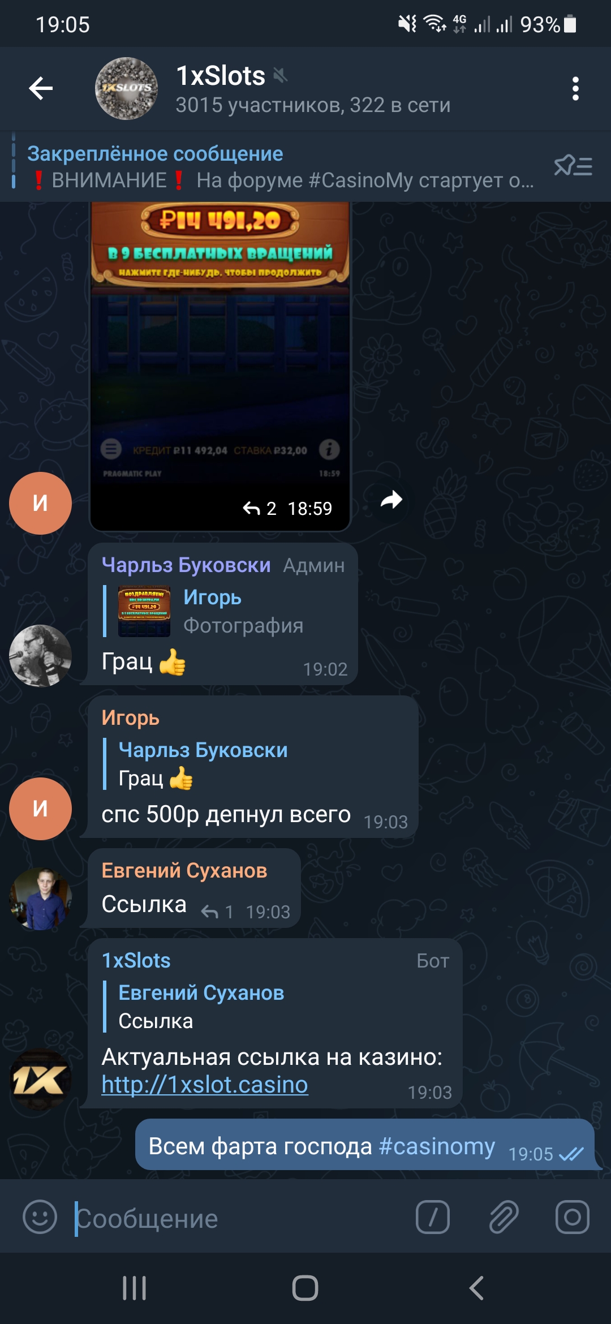Open the emoji picker smiley icon

click(x=40, y=1216)
